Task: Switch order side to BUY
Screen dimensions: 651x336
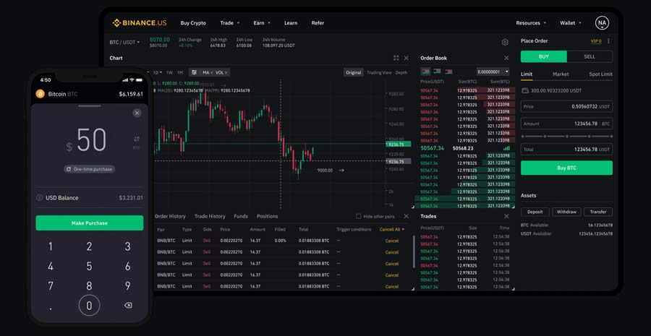Action: 543,56
